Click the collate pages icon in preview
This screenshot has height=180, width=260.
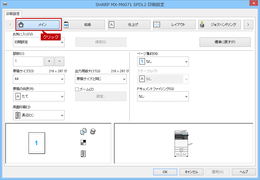point(83,132)
